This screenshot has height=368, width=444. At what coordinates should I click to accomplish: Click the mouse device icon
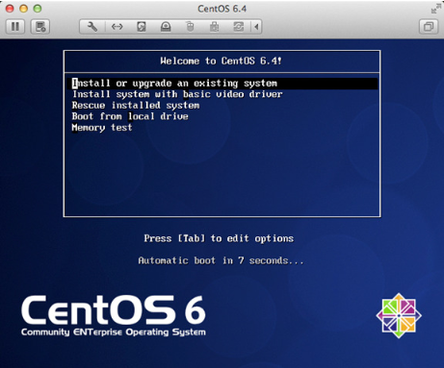pos(190,27)
